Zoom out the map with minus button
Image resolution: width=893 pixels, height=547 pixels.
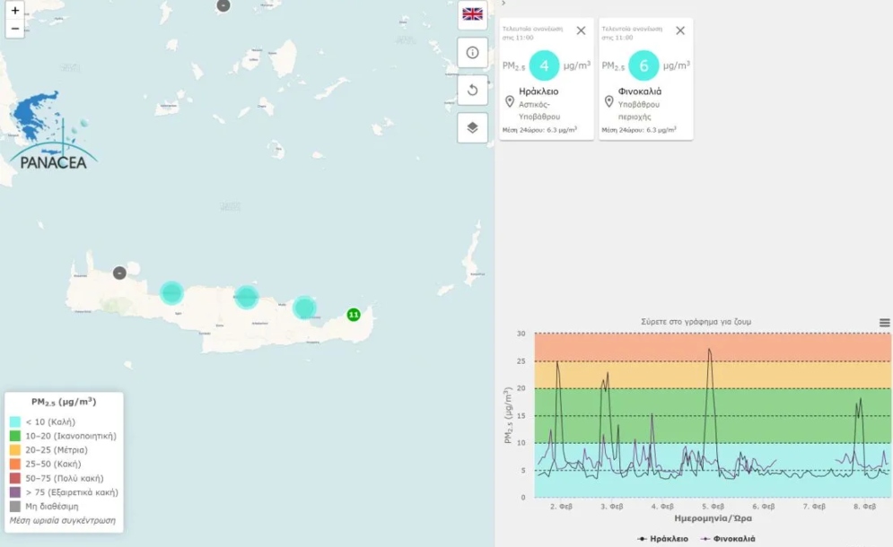(15, 29)
